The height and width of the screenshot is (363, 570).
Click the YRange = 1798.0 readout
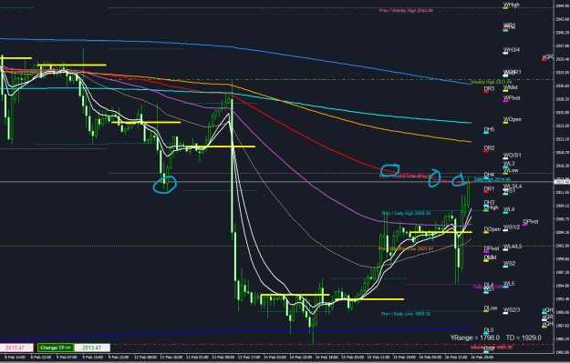pos(475,338)
